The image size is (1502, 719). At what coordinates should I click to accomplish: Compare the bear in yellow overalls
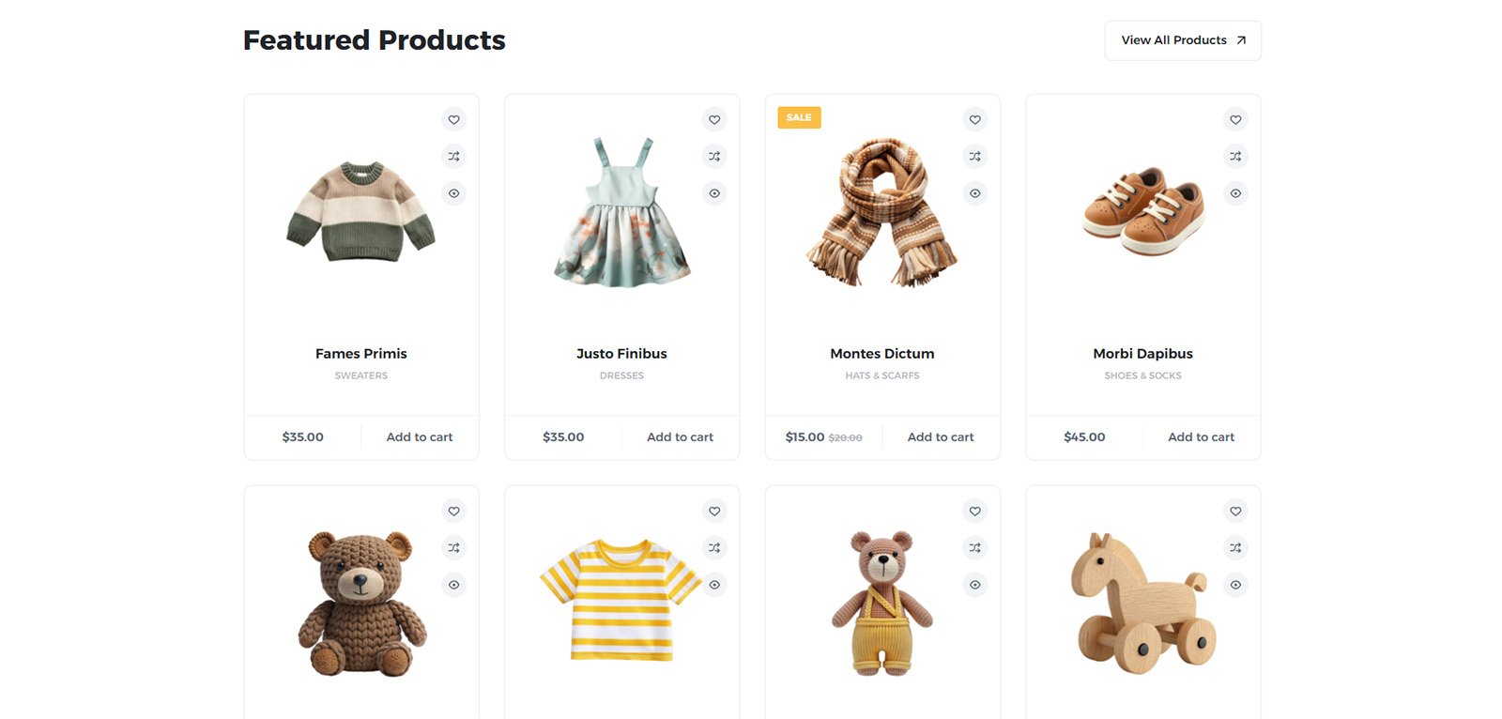[975, 548]
